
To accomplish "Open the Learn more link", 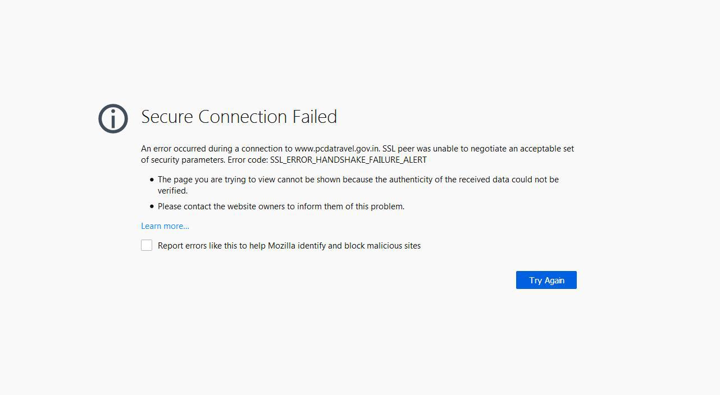I will point(165,226).
